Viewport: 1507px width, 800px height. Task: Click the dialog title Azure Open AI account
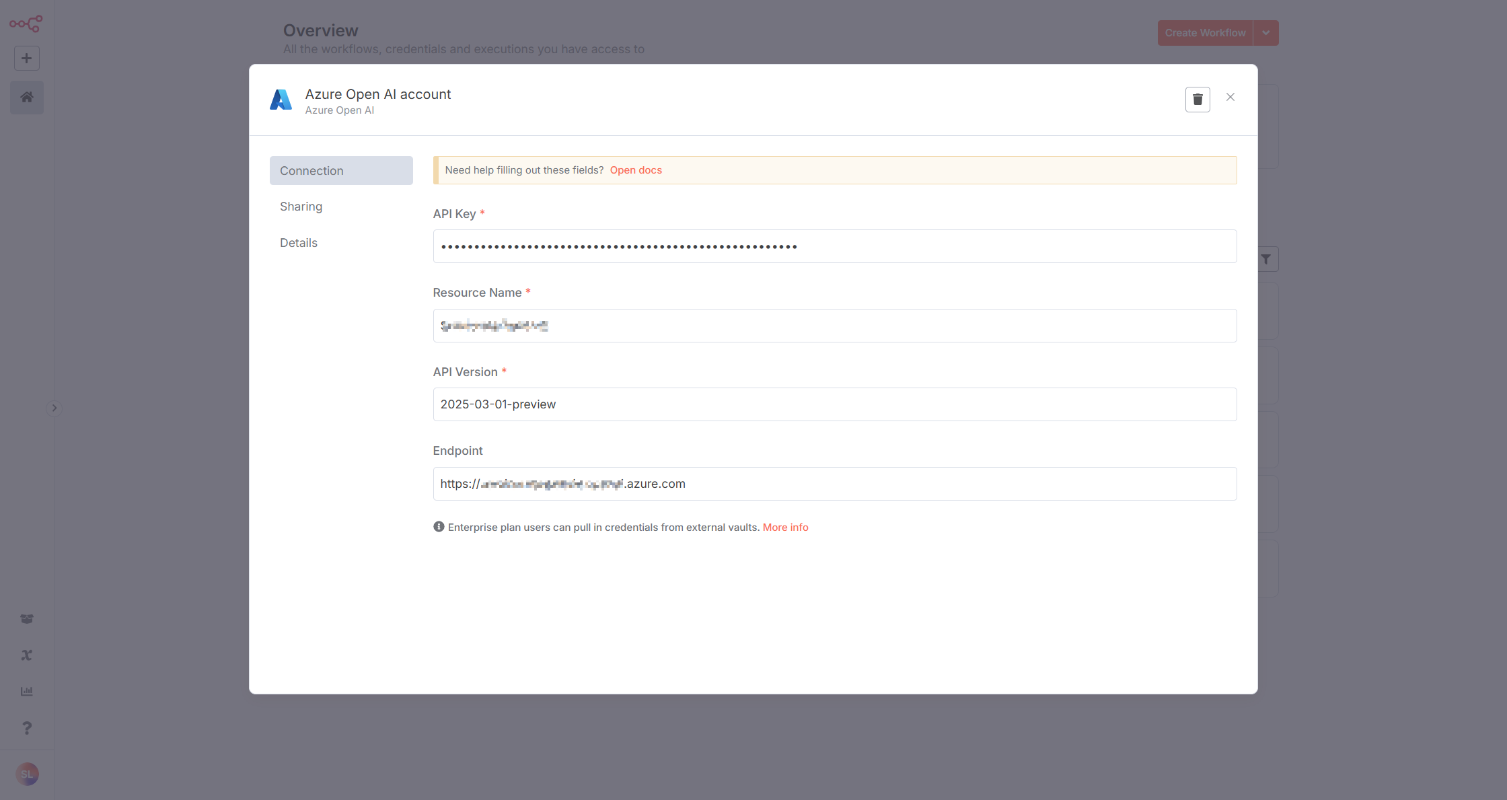click(378, 94)
